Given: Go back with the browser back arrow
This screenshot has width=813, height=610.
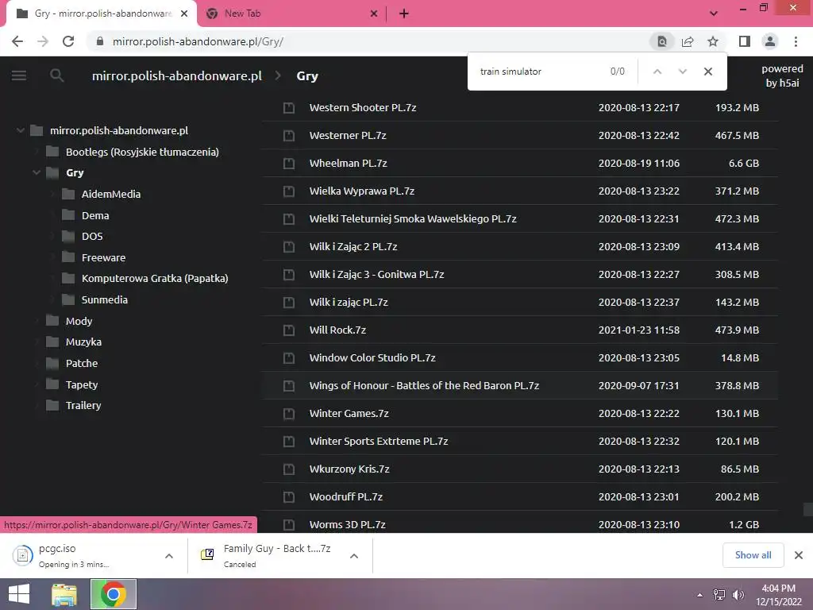Looking at the screenshot, I should [17, 41].
